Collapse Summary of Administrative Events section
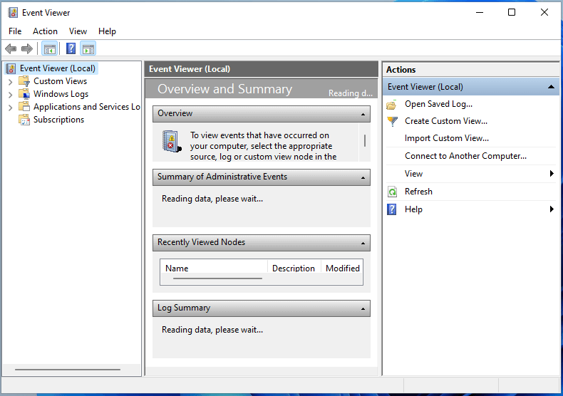 pyautogui.click(x=363, y=177)
